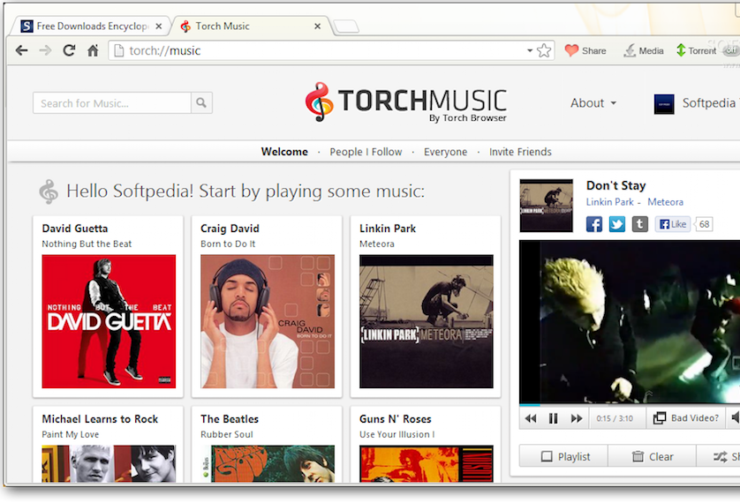Click the Facebook Like button

[x=673, y=224]
